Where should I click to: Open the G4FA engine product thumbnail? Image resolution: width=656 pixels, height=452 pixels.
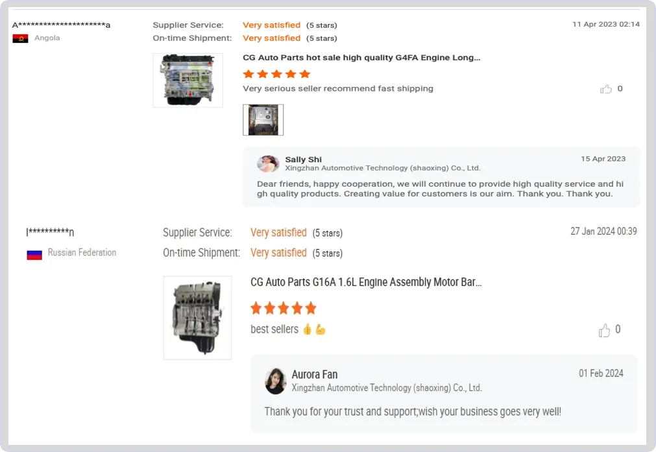[188, 80]
